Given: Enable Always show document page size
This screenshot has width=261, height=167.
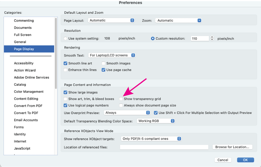Looking at the screenshot, I should click(x=121, y=105).
